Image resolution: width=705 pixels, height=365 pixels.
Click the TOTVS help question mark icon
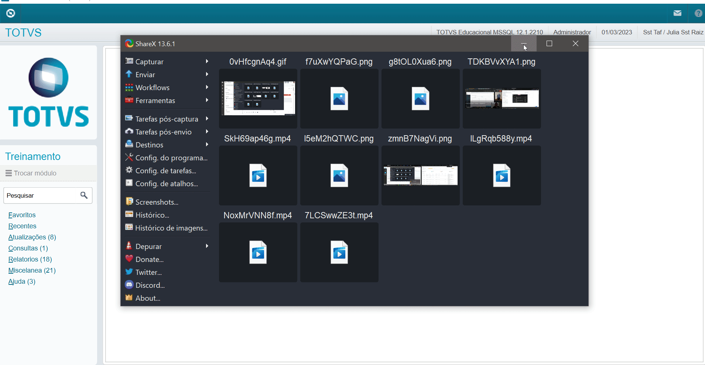pyautogui.click(x=698, y=13)
